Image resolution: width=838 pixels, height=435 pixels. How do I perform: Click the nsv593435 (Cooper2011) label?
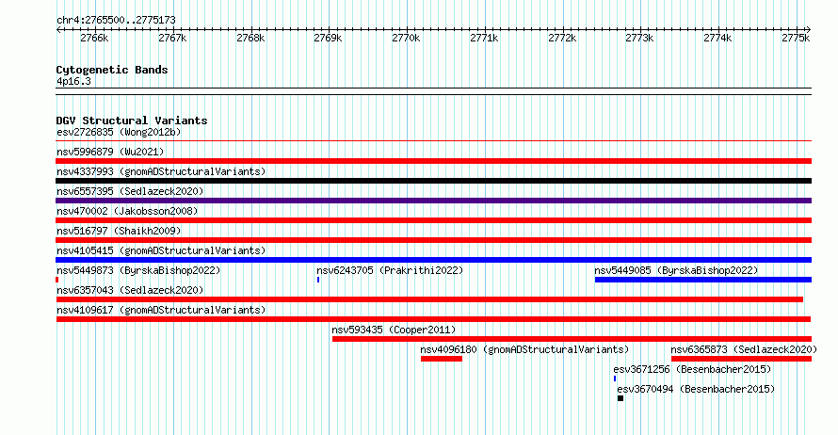394,330
